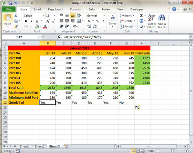Click the Percent Style icon
193x153 pixels.
98,21
